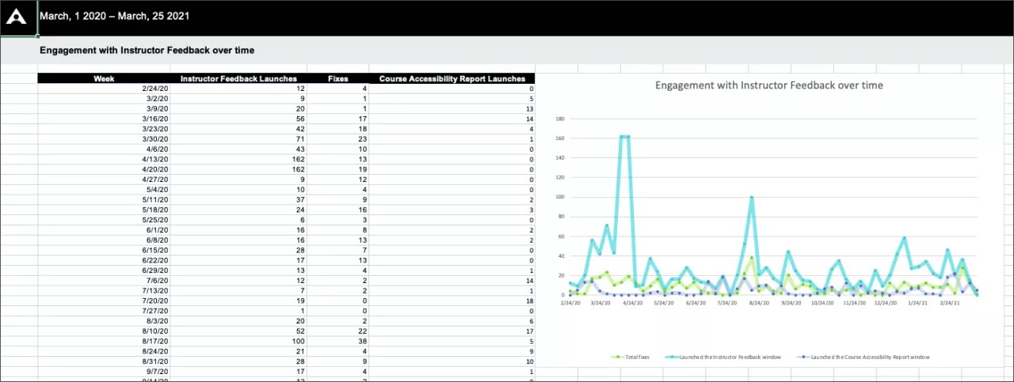The width and height of the screenshot is (1014, 382).
Task: Click the Ally logo in the top-left cell
Action: tap(17, 17)
